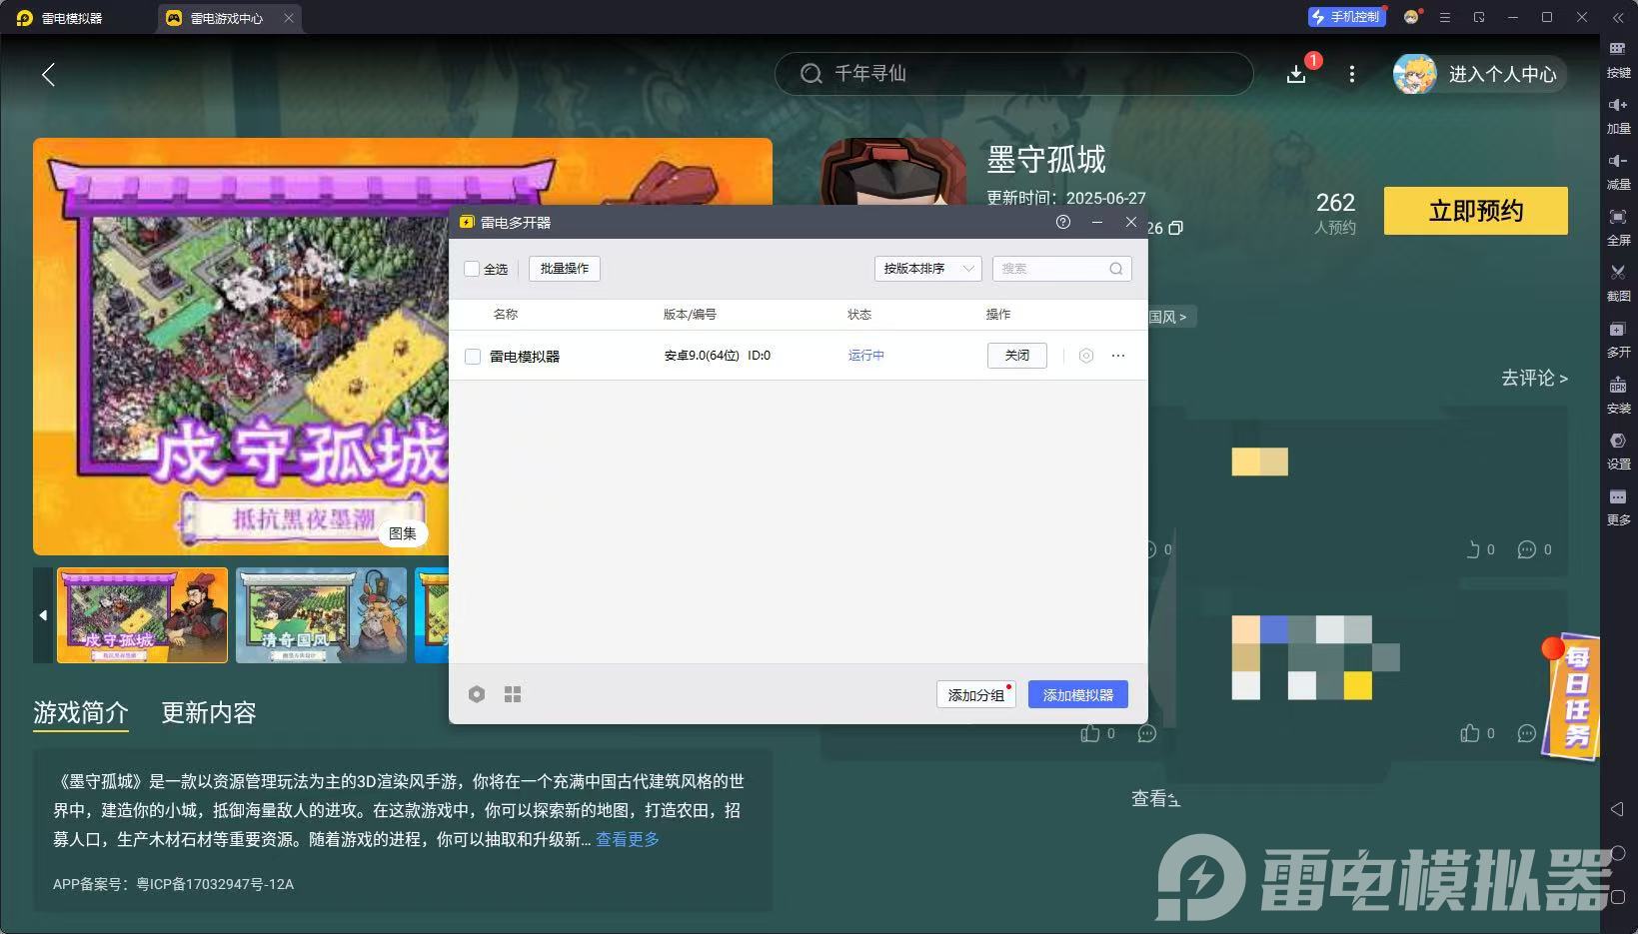1638x934 pixels.
Task: Go back using the game center arrow
Action: [48, 74]
